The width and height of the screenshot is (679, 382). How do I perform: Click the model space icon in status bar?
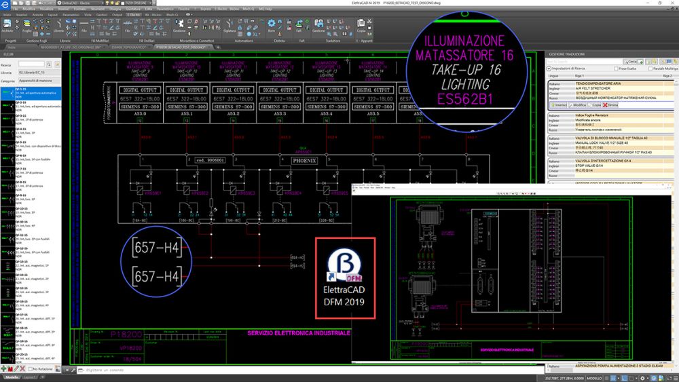click(594, 378)
